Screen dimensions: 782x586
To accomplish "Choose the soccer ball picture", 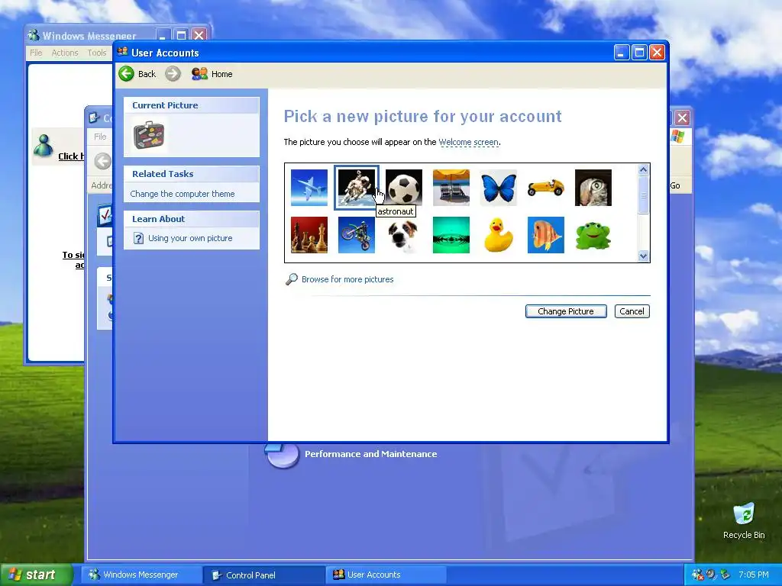I will pyautogui.click(x=403, y=188).
